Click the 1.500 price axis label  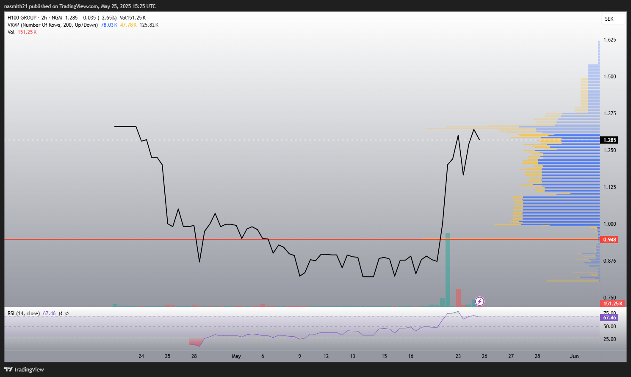610,77
